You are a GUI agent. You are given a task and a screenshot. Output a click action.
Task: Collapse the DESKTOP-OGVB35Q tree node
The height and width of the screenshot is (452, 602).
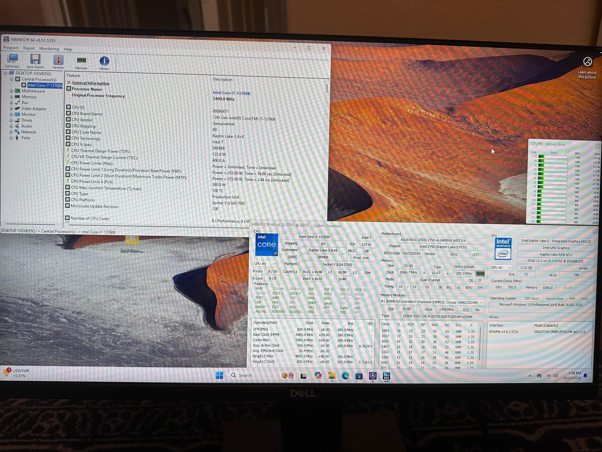6,73
